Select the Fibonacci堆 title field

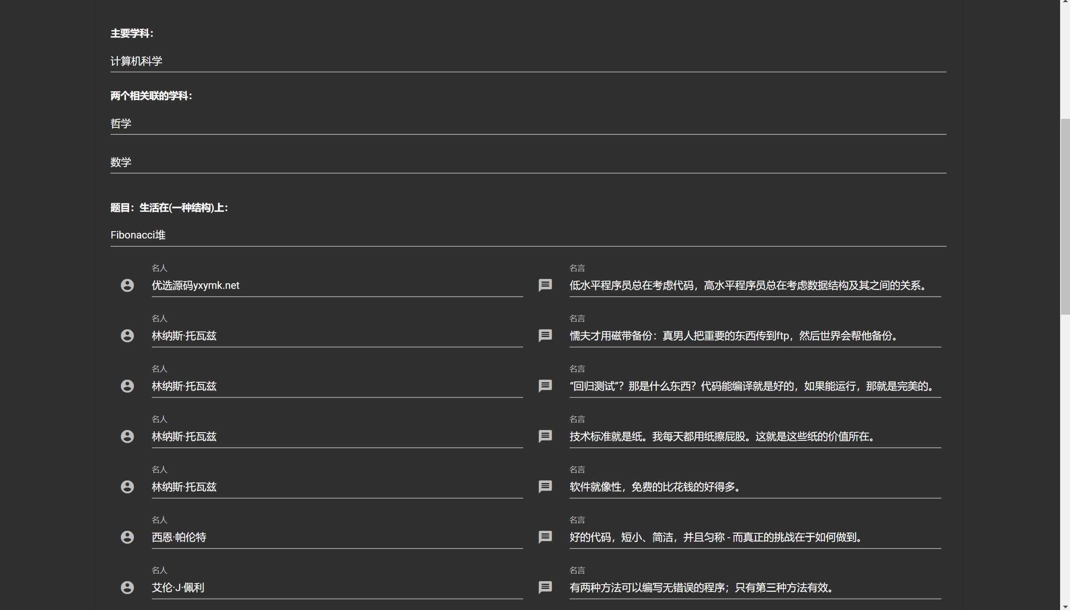528,235
